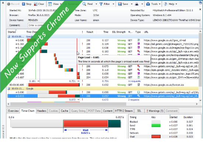
Task: Click the Clear log toolbar icon
Action: [x=35, y=4]
